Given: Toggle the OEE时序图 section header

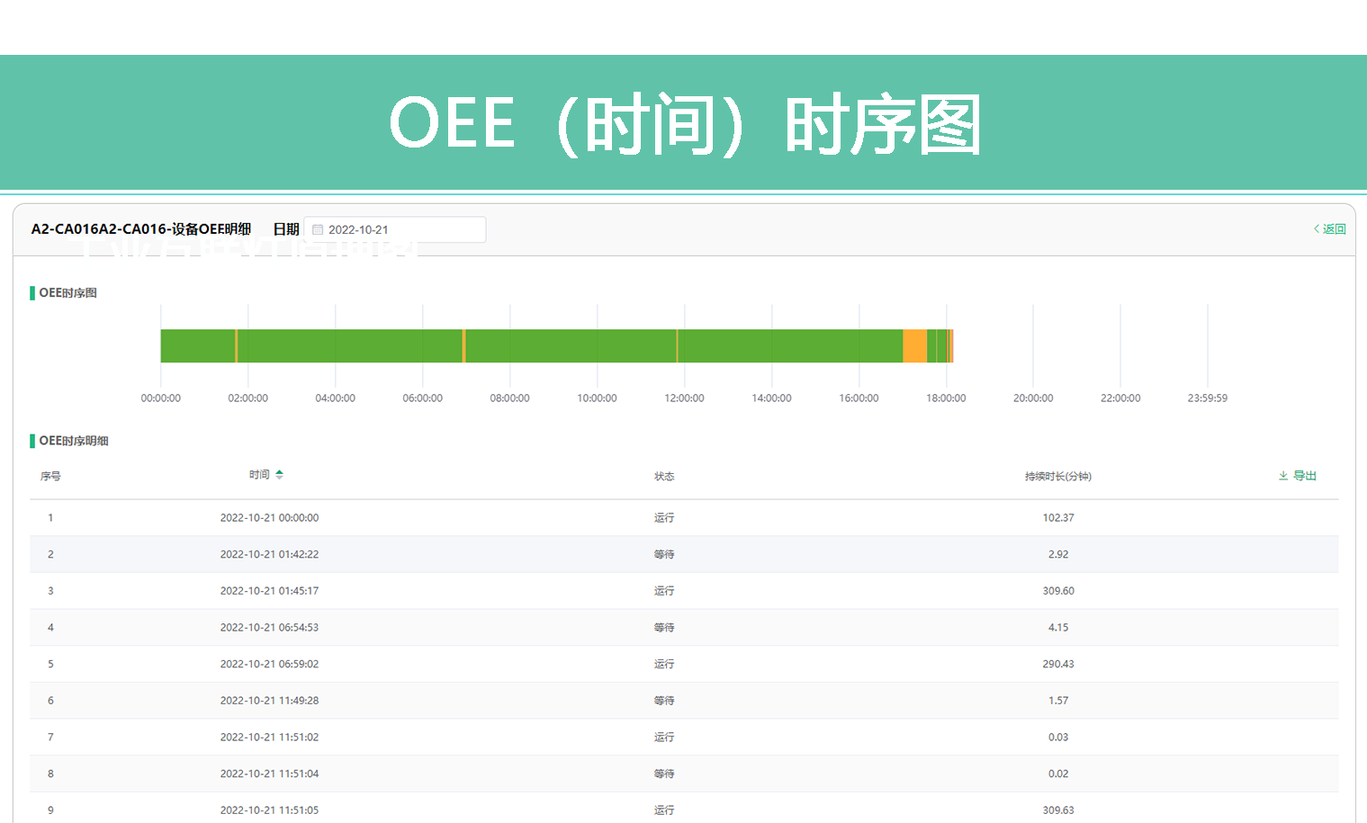Looking at the screenshot, I should 68,292.
